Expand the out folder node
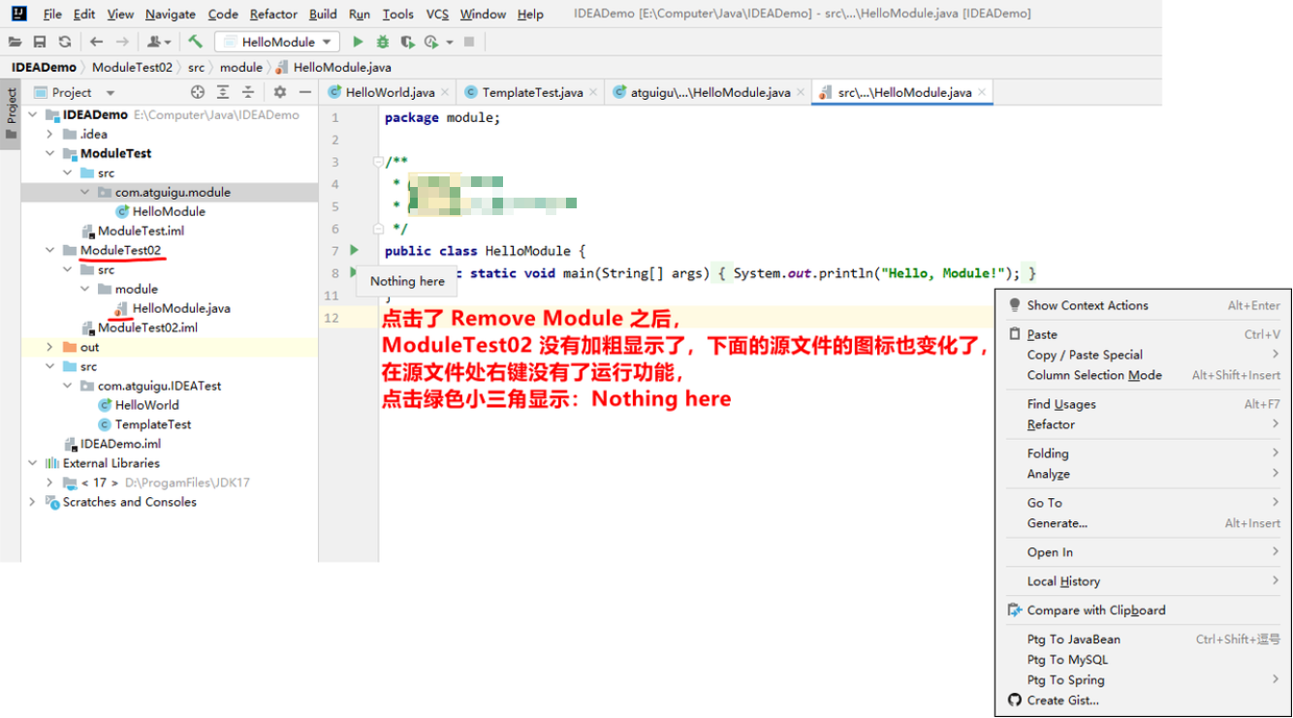 (49, 347)
